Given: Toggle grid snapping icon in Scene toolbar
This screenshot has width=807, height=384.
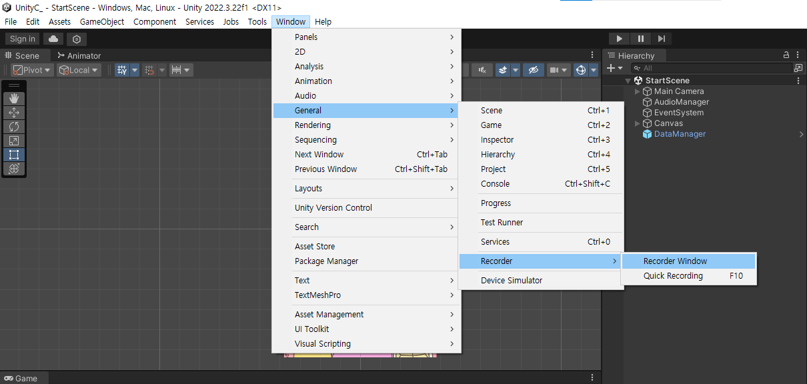Looking at the screenshot, I should pos(150,70).
